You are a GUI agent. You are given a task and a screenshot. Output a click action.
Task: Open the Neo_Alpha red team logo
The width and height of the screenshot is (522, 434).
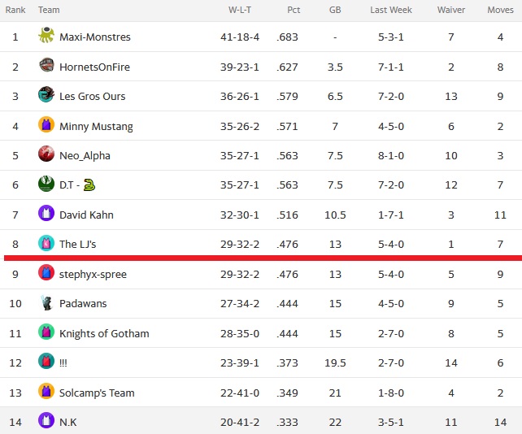[x=46, y=154]
